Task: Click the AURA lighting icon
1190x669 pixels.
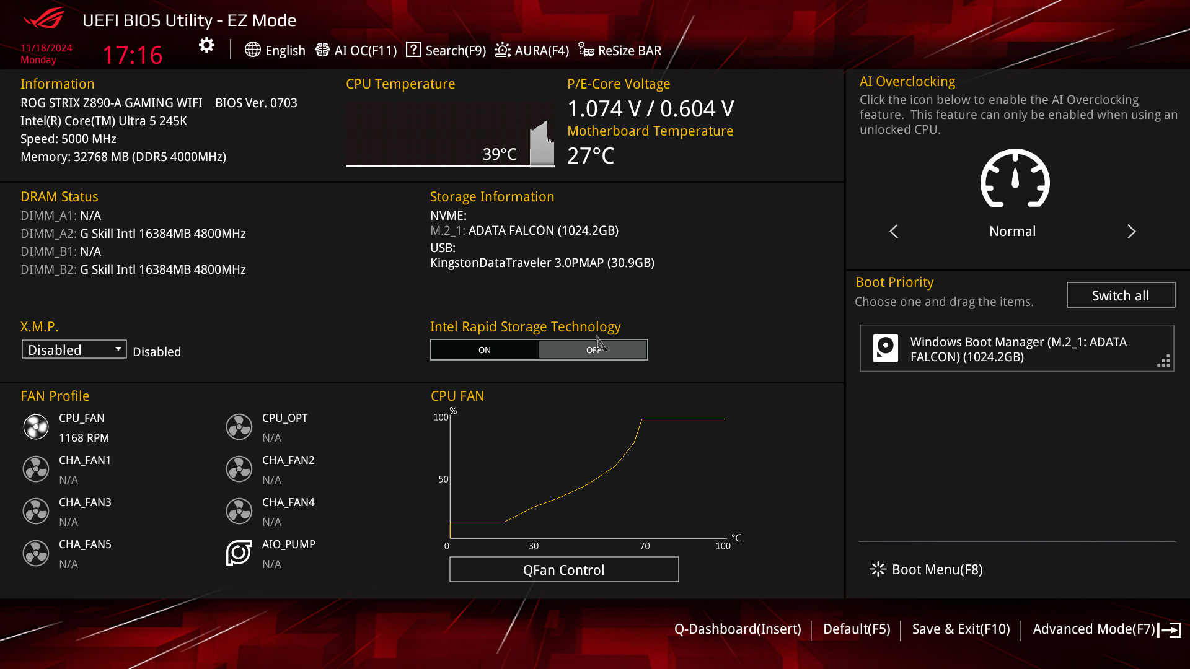Action: click(503, 50)
